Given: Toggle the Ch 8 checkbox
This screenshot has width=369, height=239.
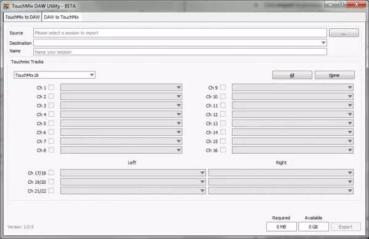Looking at the screenshot, I should pos(51,150).
